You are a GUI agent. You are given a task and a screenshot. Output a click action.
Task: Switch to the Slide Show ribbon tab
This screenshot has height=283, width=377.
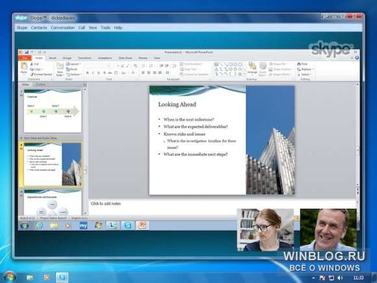coord(125,58)
